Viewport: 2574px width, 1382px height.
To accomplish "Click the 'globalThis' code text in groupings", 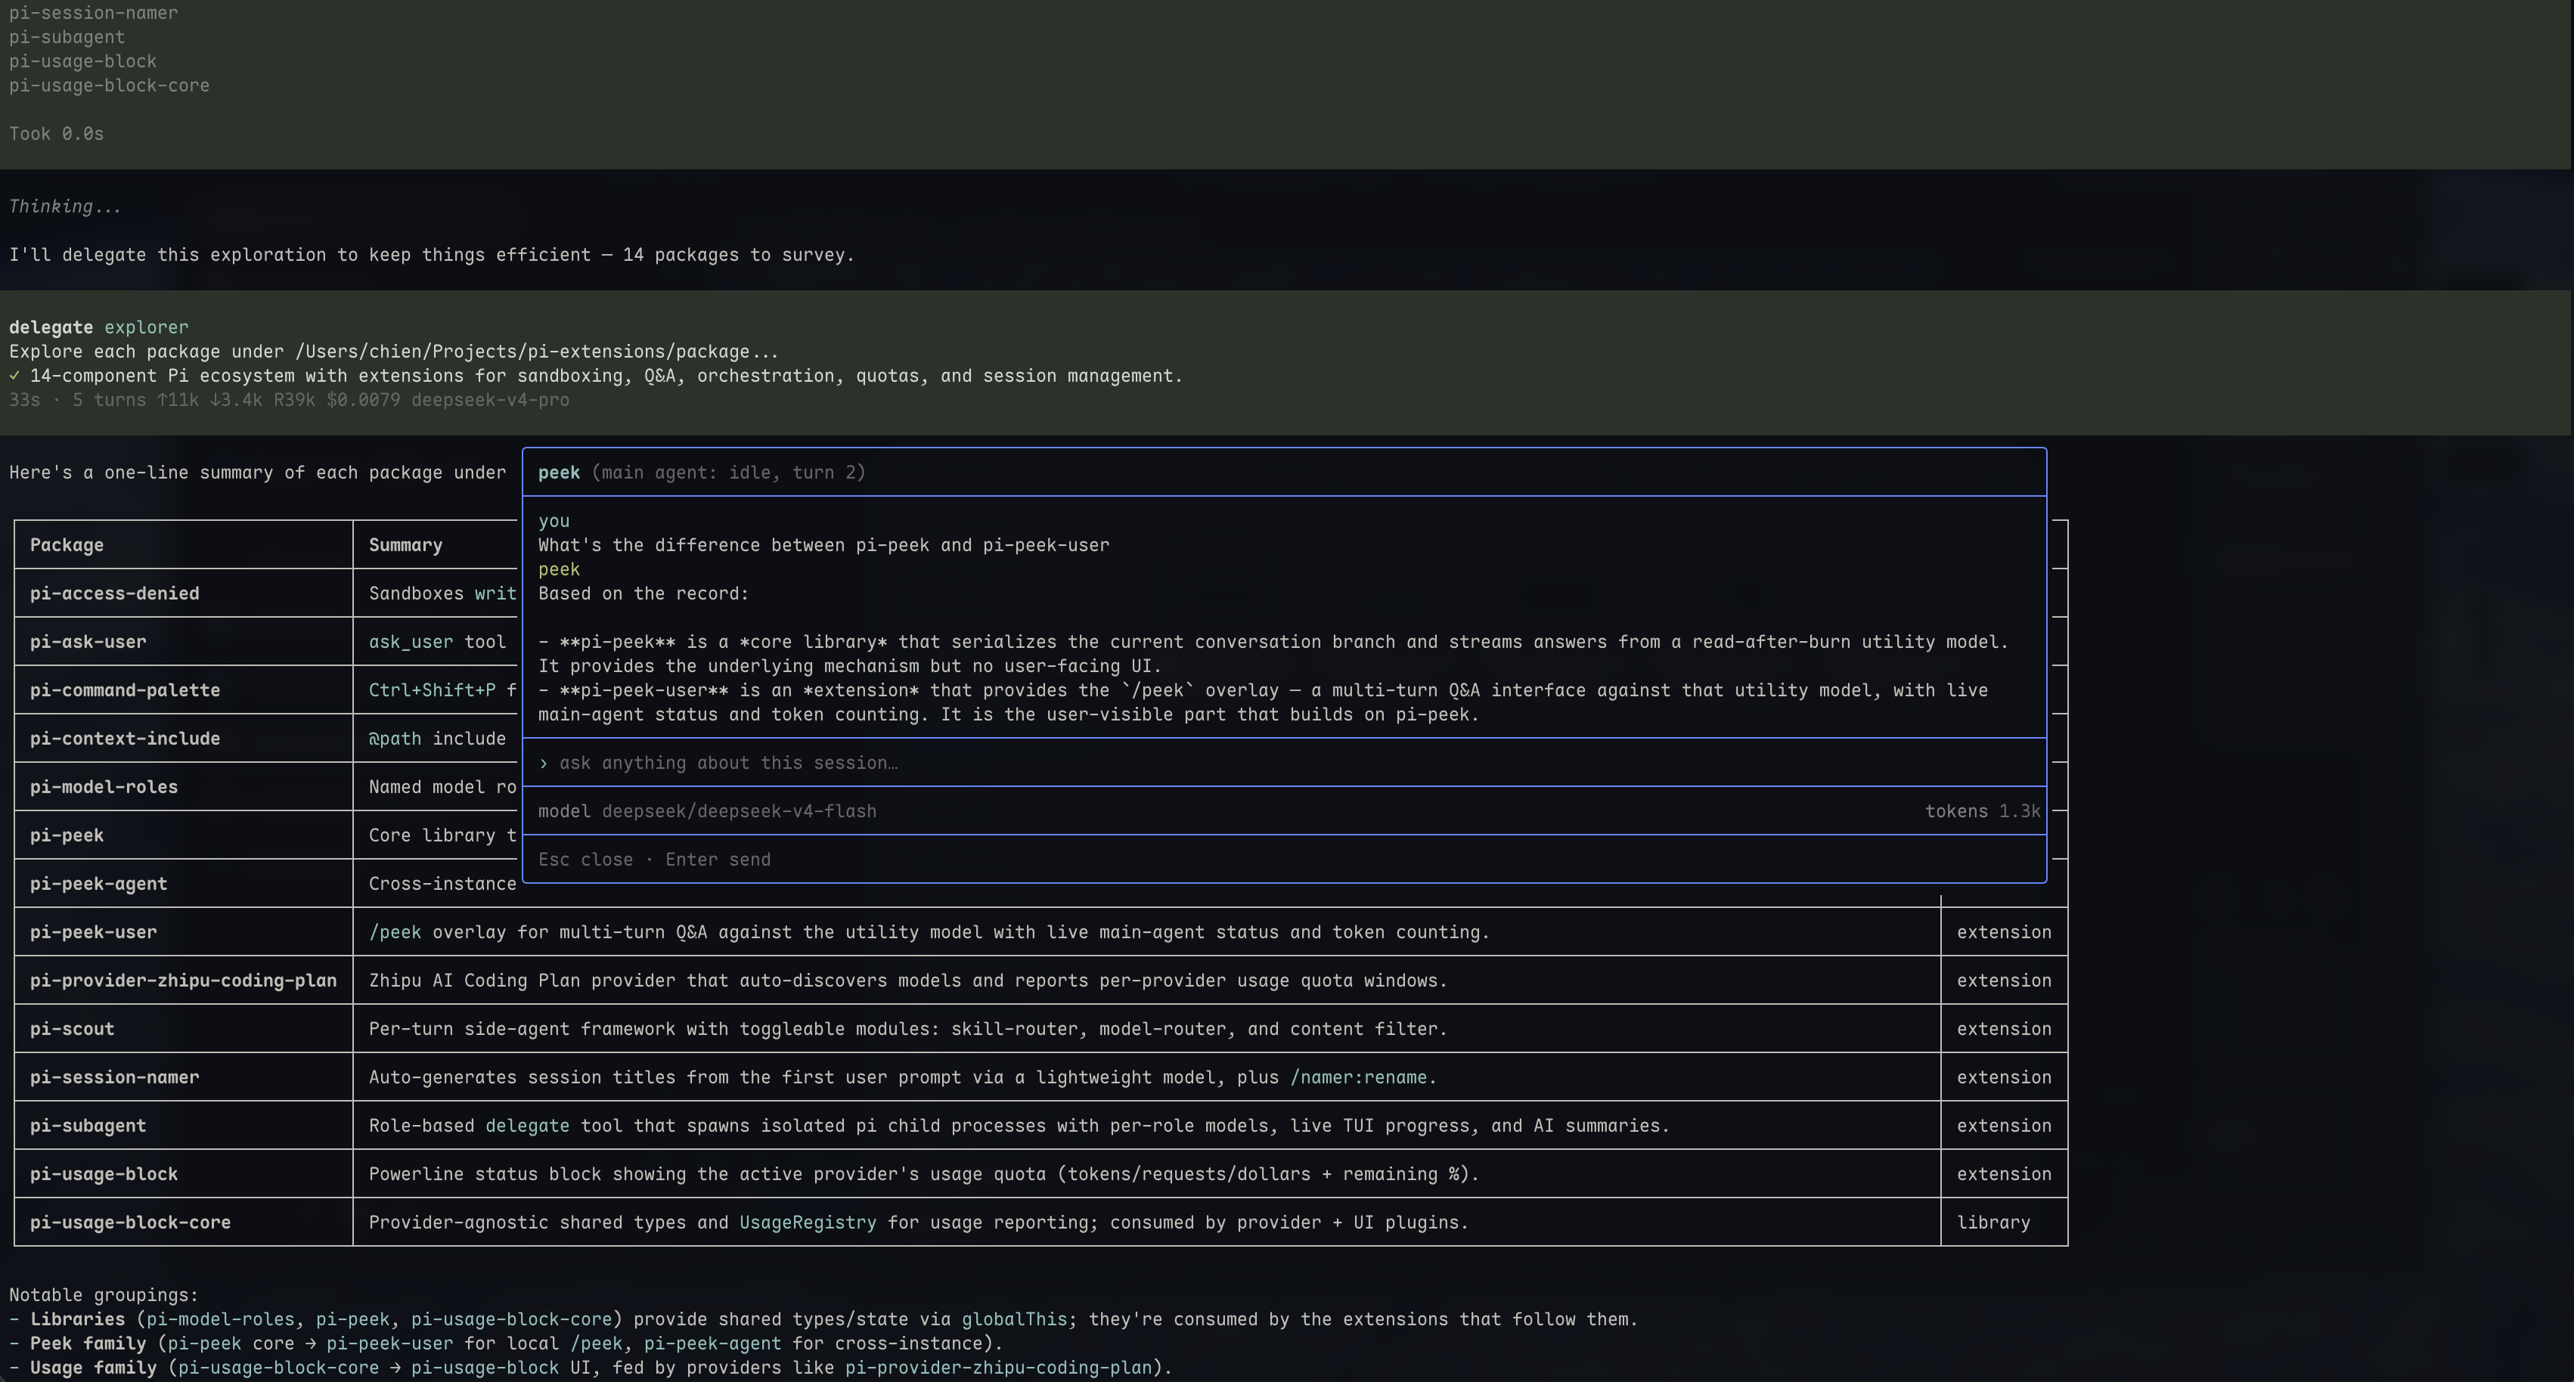I will coord(1014,1319).
